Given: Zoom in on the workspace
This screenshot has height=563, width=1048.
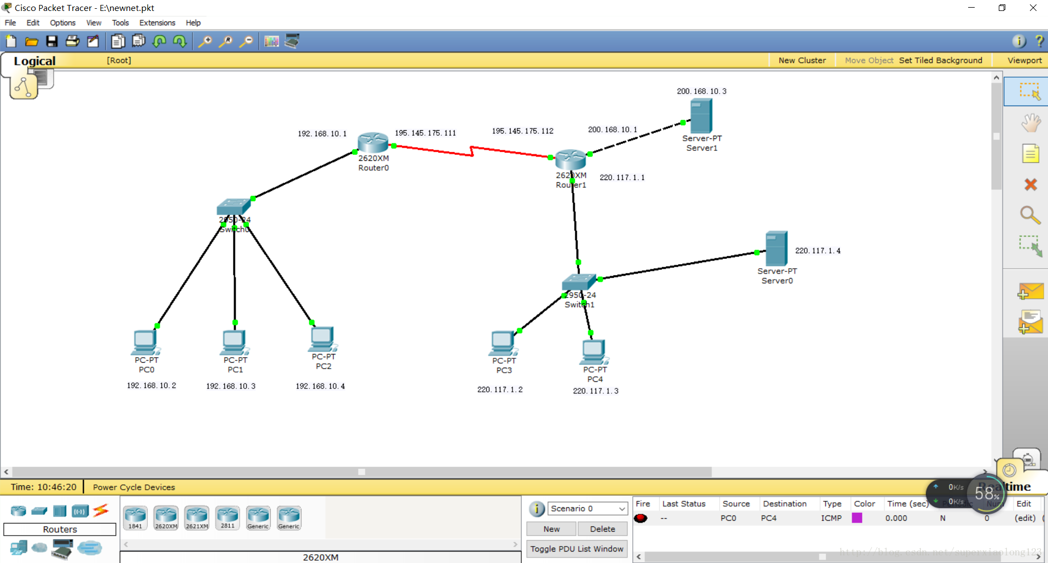Looking at the screenshot, I should tap(205, 41).
